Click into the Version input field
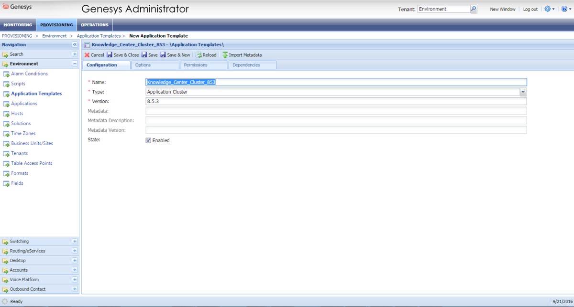 (336, 101)
